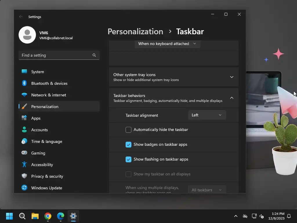Click the Accounts person icon
This screenshot has height=223, width=297.
coord(24,130)
